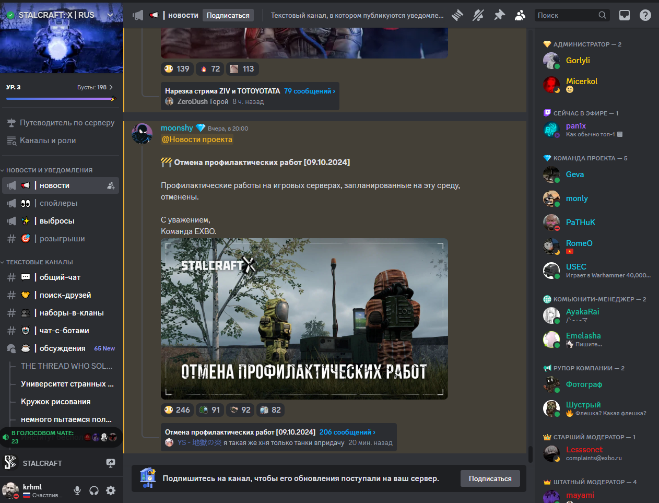This screenshot has width=659, height=503.
Task: Click the server boost progress bar
Action: tap(60, 98)
